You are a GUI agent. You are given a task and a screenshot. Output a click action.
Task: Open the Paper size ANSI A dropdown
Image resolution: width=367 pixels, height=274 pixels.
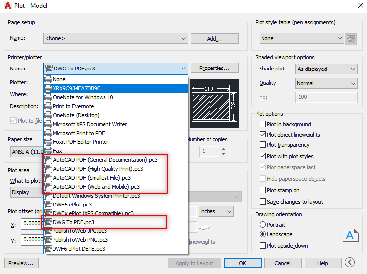(27, 152)
